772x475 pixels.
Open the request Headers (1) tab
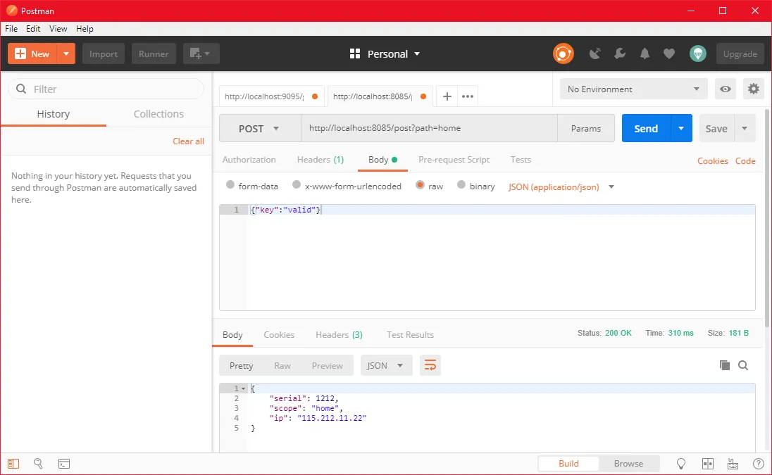click(320, 159)
